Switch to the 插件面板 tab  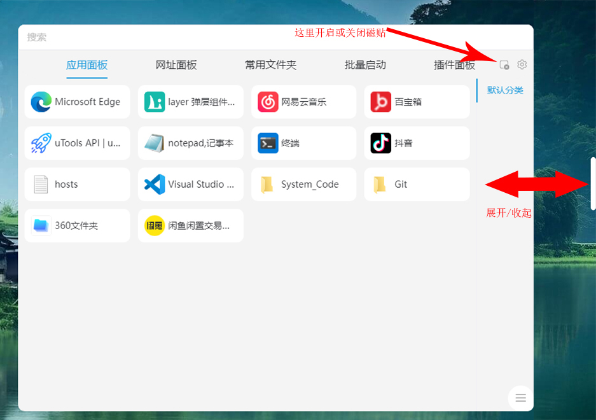[454, 65]
